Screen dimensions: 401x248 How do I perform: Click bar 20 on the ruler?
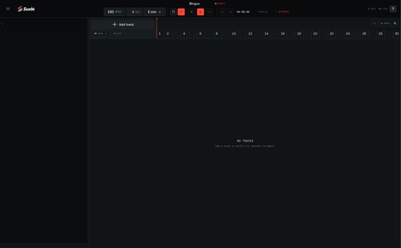pos(315,33)
